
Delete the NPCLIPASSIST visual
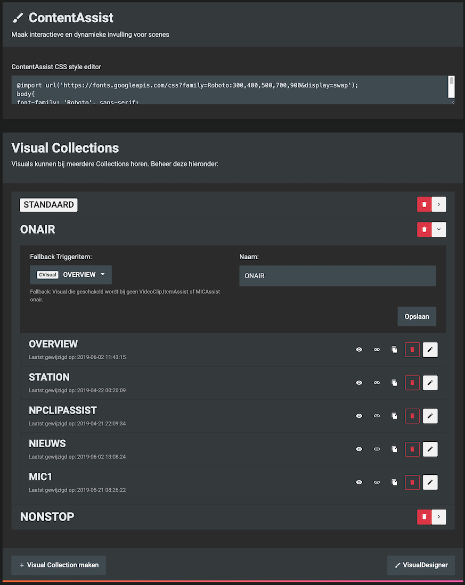tap(412, 416)
